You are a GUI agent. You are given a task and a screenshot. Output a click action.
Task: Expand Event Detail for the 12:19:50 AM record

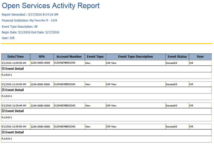(3, 90)
